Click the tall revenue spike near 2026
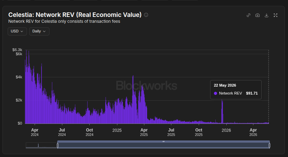288x157 pixels. [222, 111]
